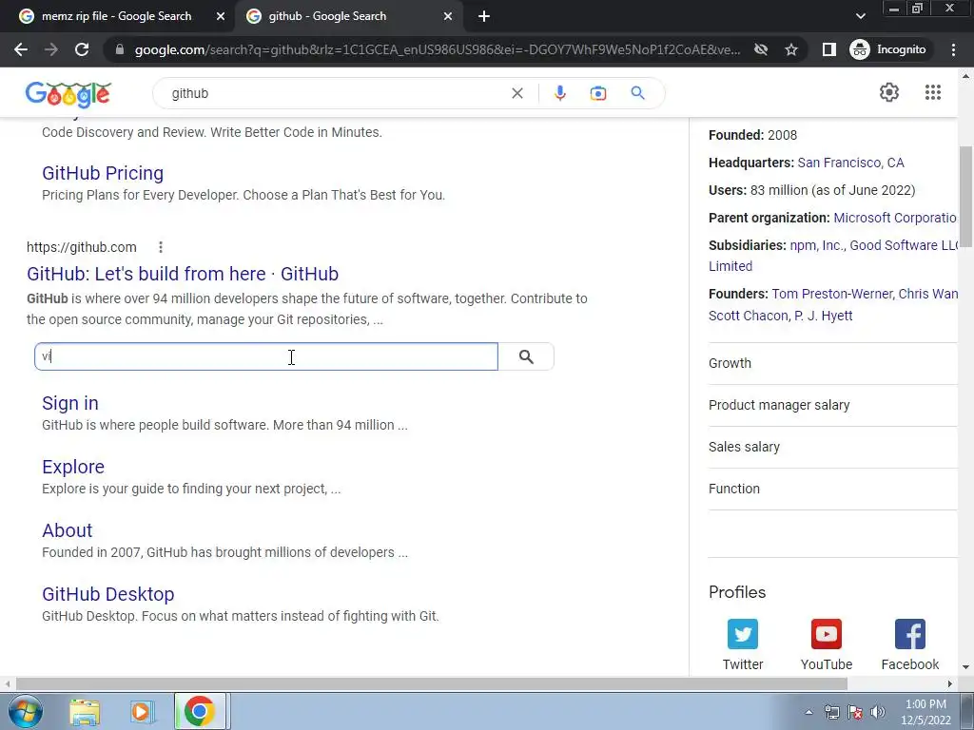View site info via the padlock icon

click(120, 49)
